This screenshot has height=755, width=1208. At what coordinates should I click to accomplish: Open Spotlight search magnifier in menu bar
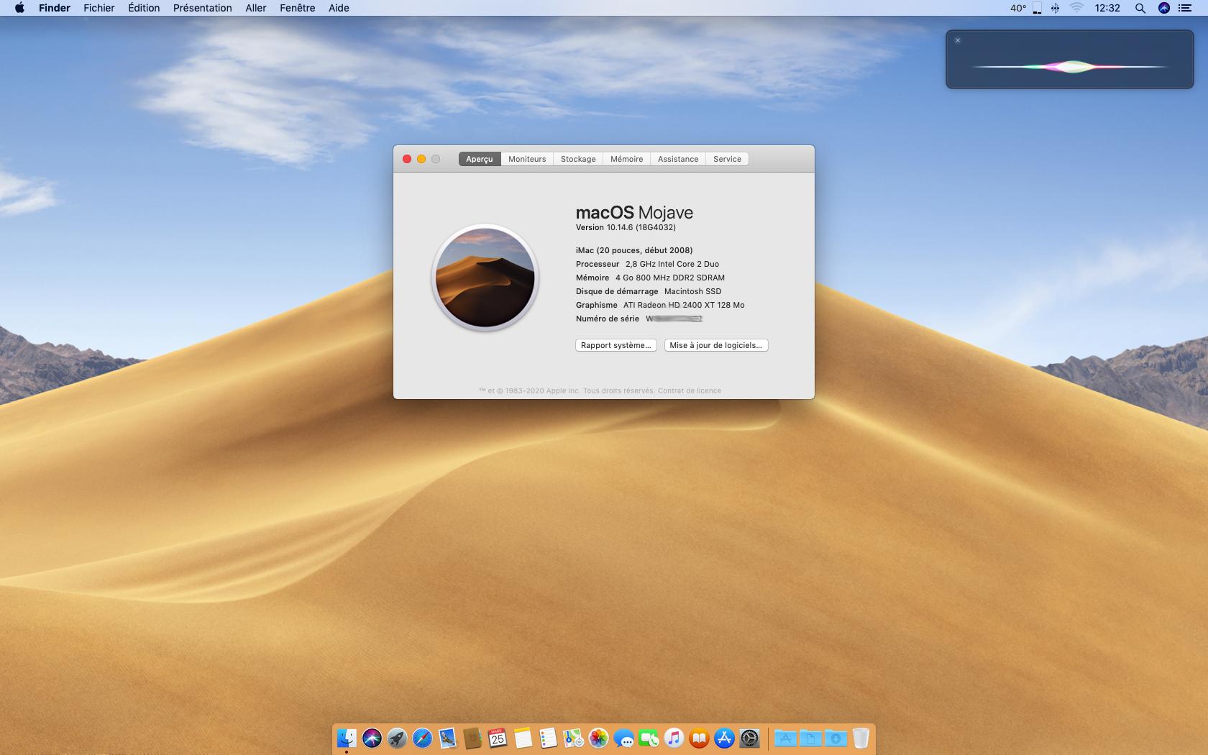pyautogui.click(x=1140, y=8)
